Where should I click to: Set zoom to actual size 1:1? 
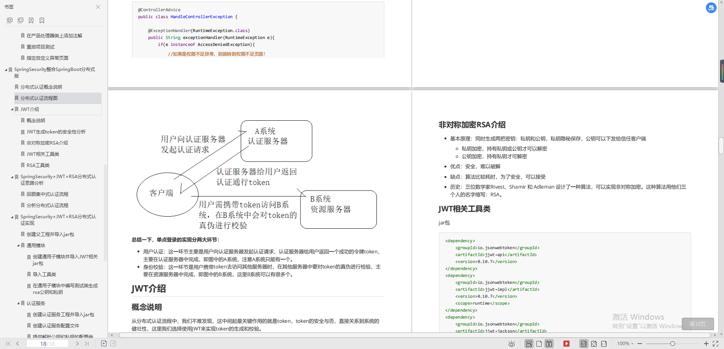pos(584,344)
